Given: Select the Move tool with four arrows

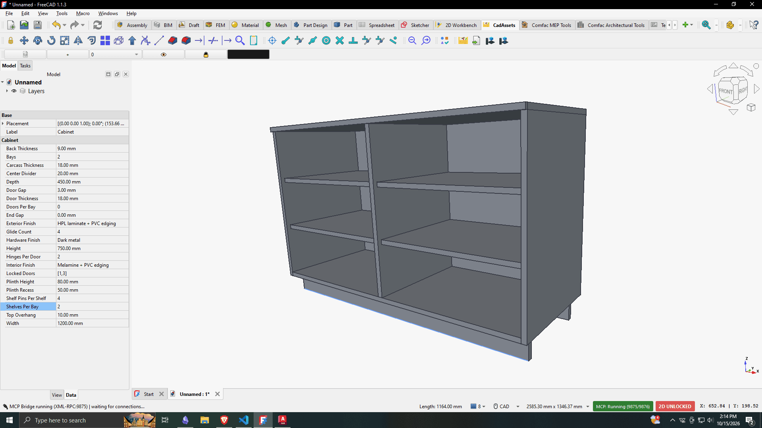Looking at the screenshot, I should pos(24,40).
